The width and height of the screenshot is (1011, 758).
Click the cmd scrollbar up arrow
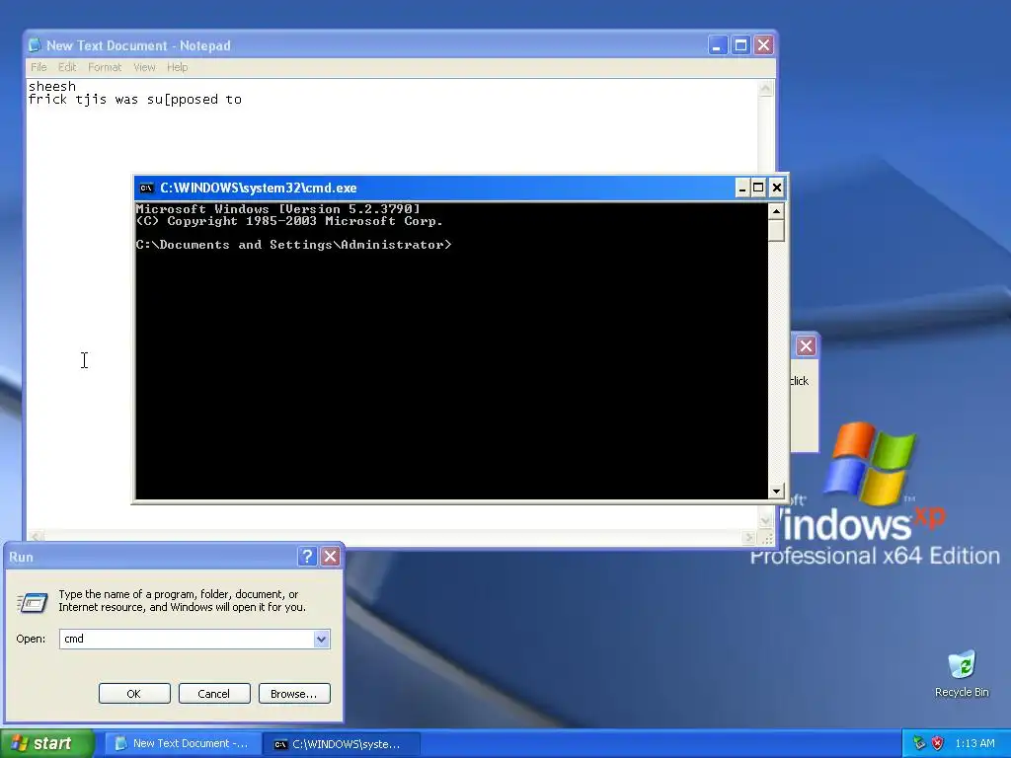coord(776,211)
